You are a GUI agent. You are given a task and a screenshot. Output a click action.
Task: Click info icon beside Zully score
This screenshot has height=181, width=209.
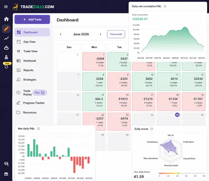point(152,129)
